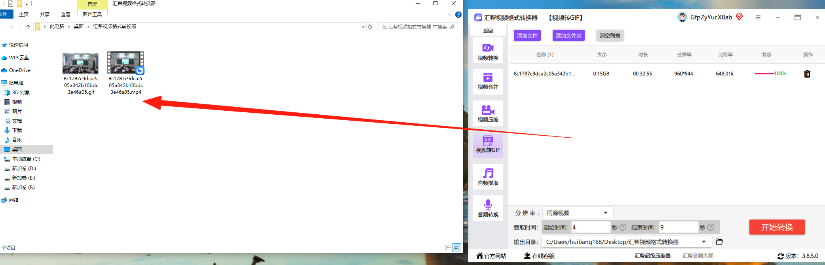825x265 pixels.
Task: Click the 起始时间 input field
Action: tap(591, 227)
